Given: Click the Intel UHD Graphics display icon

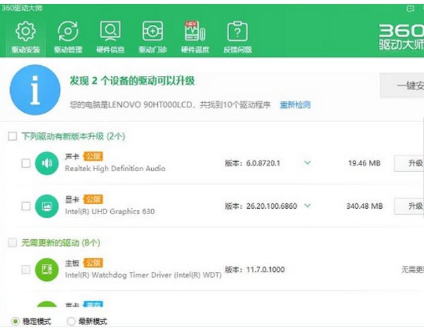Looking at the screenshot, I should click(46, 206).
